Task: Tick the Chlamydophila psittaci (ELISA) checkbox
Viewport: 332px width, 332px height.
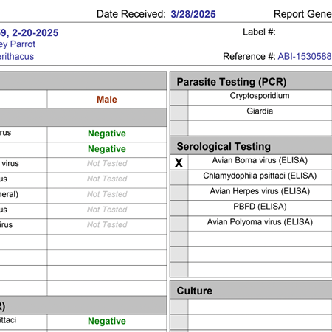Action: pos(179,178)
